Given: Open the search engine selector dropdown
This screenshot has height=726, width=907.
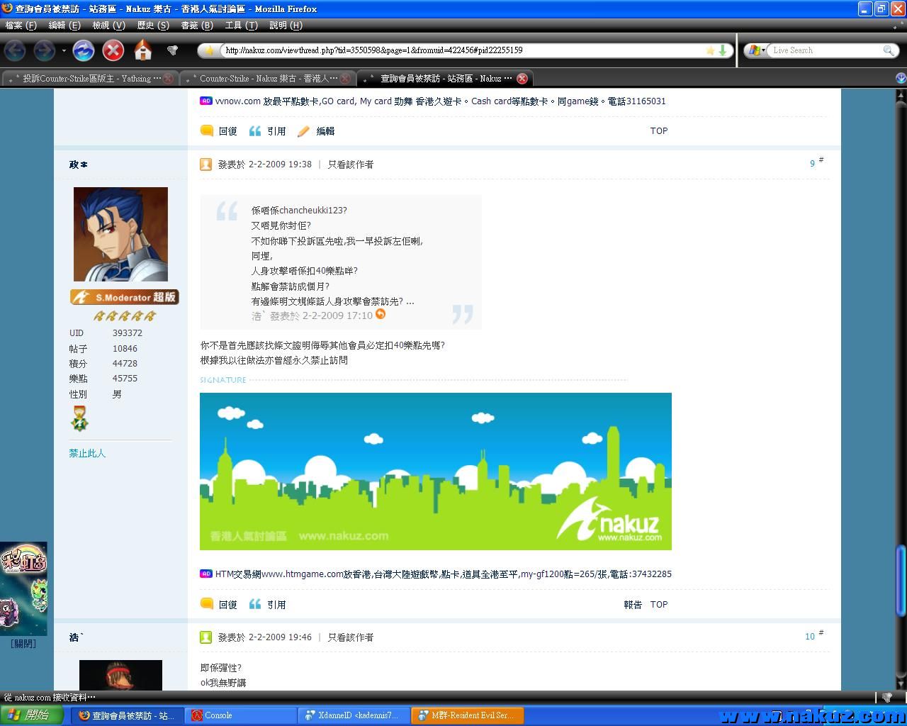Looking at the screenshot, I should click(x=756, y=50).
